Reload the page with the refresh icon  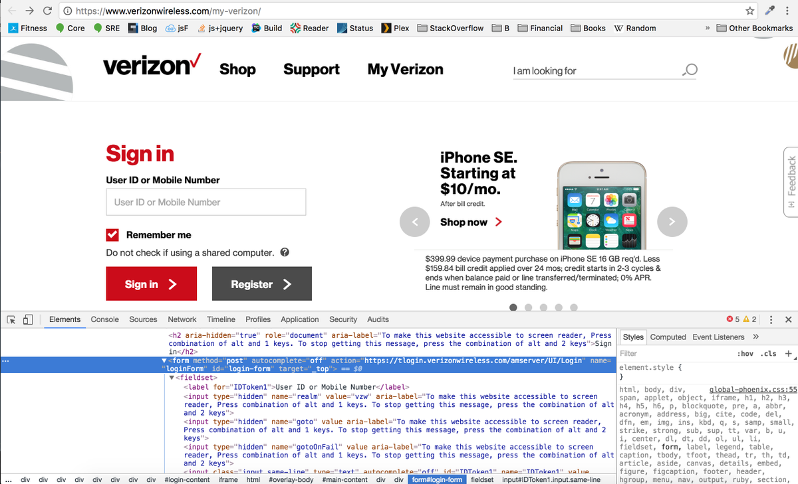pyautogui.click(x=48, y=11)
